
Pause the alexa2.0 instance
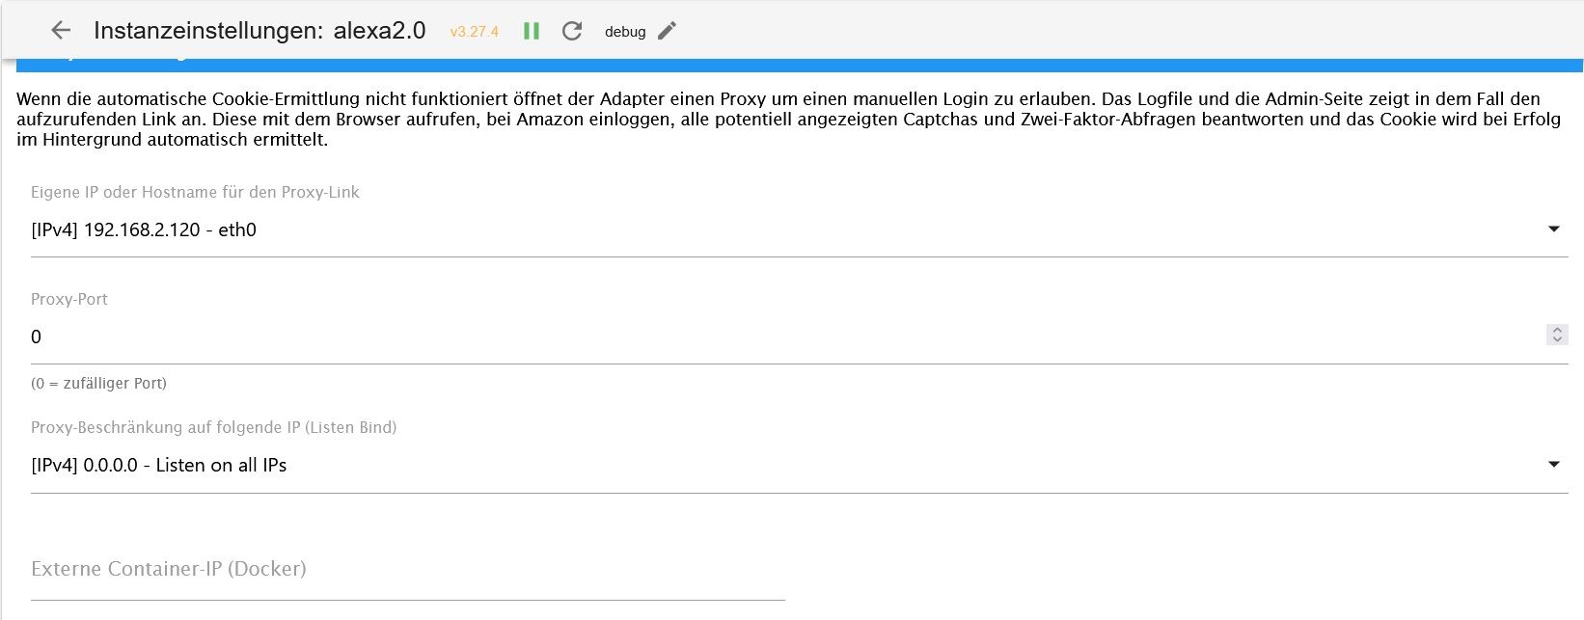tap(532, 31)
